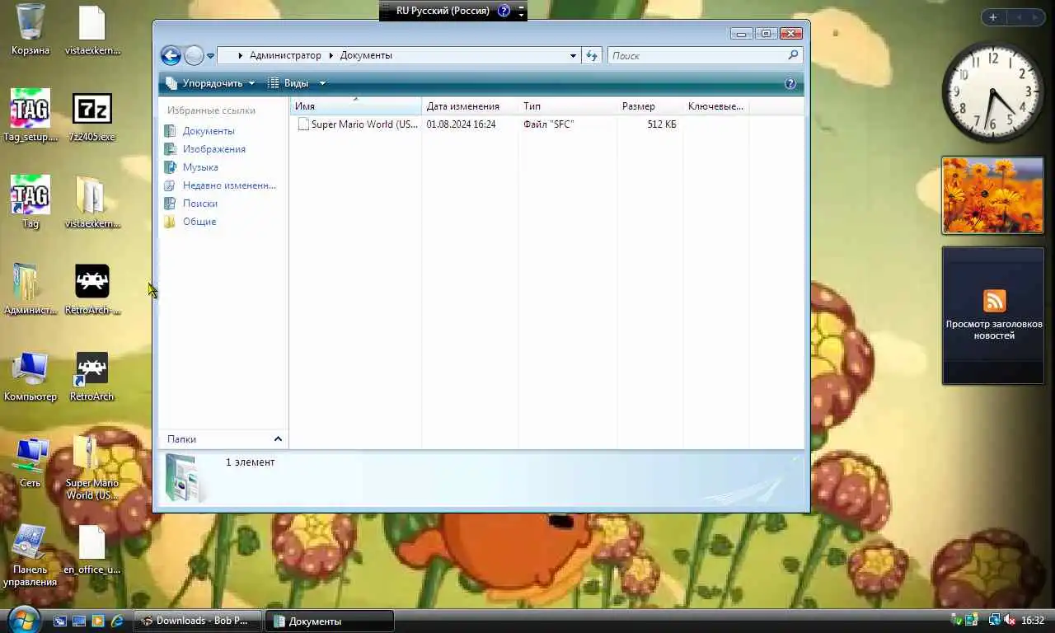1055x633 pixels.
Task: Click the analog clock gadget
Action: pos(992,91)
